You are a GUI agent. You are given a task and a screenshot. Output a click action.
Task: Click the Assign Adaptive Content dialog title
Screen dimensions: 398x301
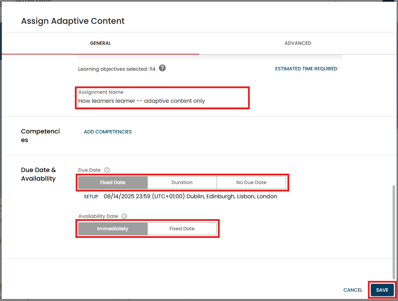tap(73, 21)
